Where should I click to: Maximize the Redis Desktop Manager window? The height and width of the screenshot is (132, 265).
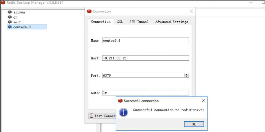[263, 3]
